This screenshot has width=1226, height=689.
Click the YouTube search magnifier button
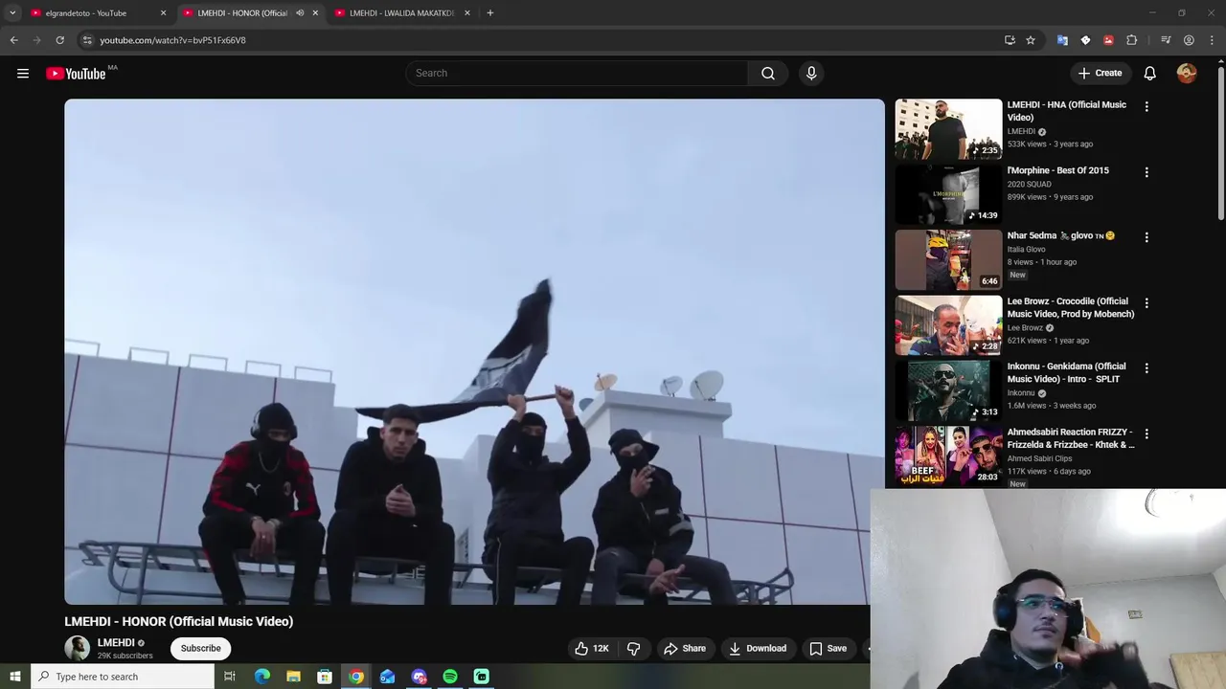pyautogui.click(x=768, y=73)
